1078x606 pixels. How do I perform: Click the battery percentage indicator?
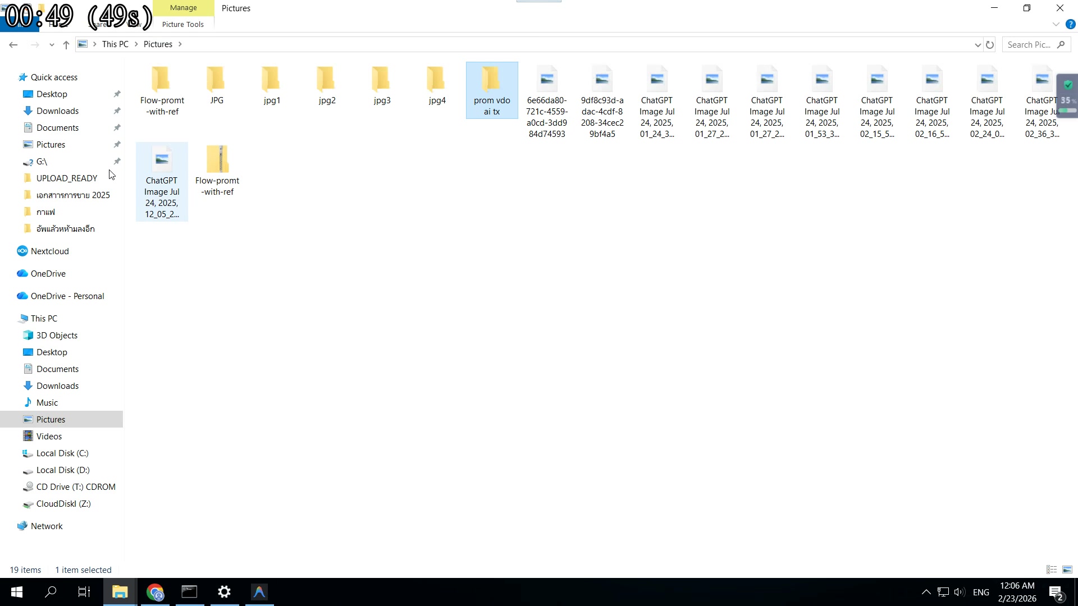pyautogui.click(x=1066, y=100)
